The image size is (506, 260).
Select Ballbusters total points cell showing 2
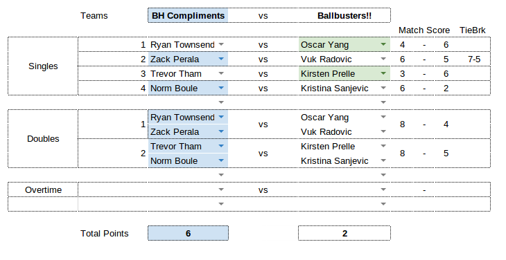(344, 233)
